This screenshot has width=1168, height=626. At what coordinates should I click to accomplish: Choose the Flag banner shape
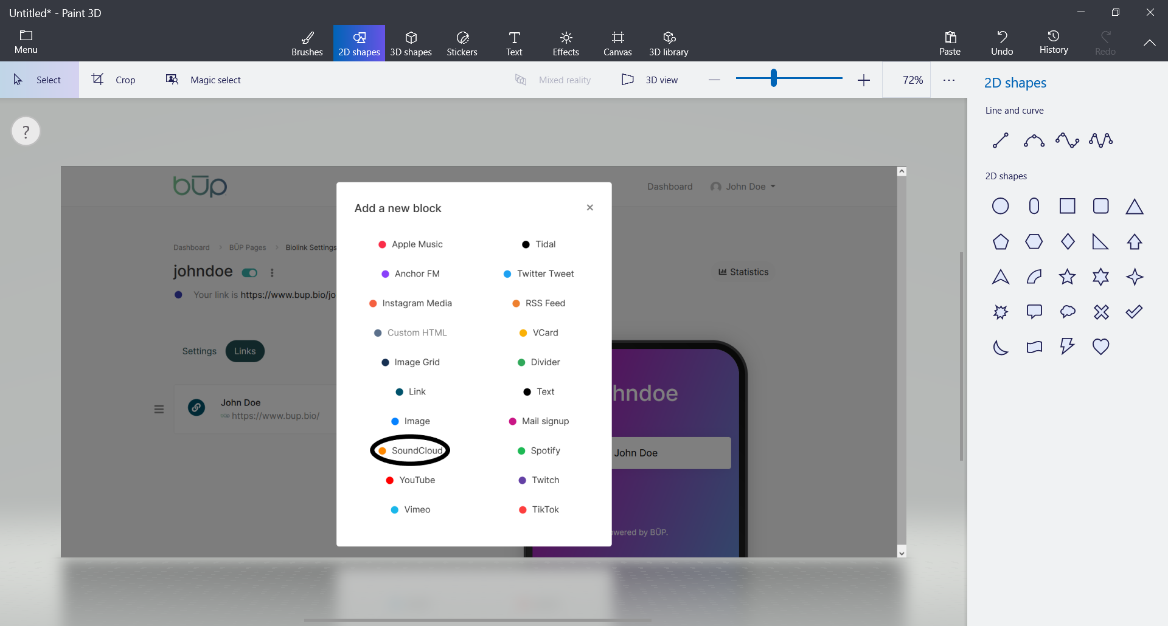(1034, 347)
